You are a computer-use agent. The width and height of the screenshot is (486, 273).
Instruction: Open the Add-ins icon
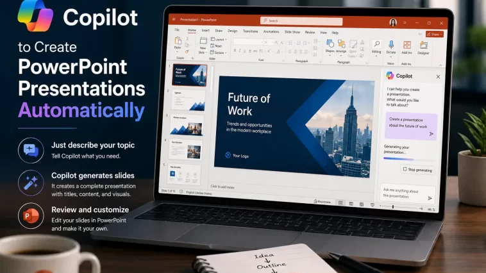coord(407,45)
